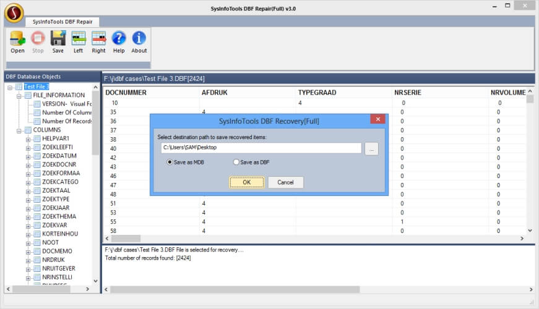
Task: Confirm the dialog with OK
Action: pyautogui.click(x=246, y=182)
